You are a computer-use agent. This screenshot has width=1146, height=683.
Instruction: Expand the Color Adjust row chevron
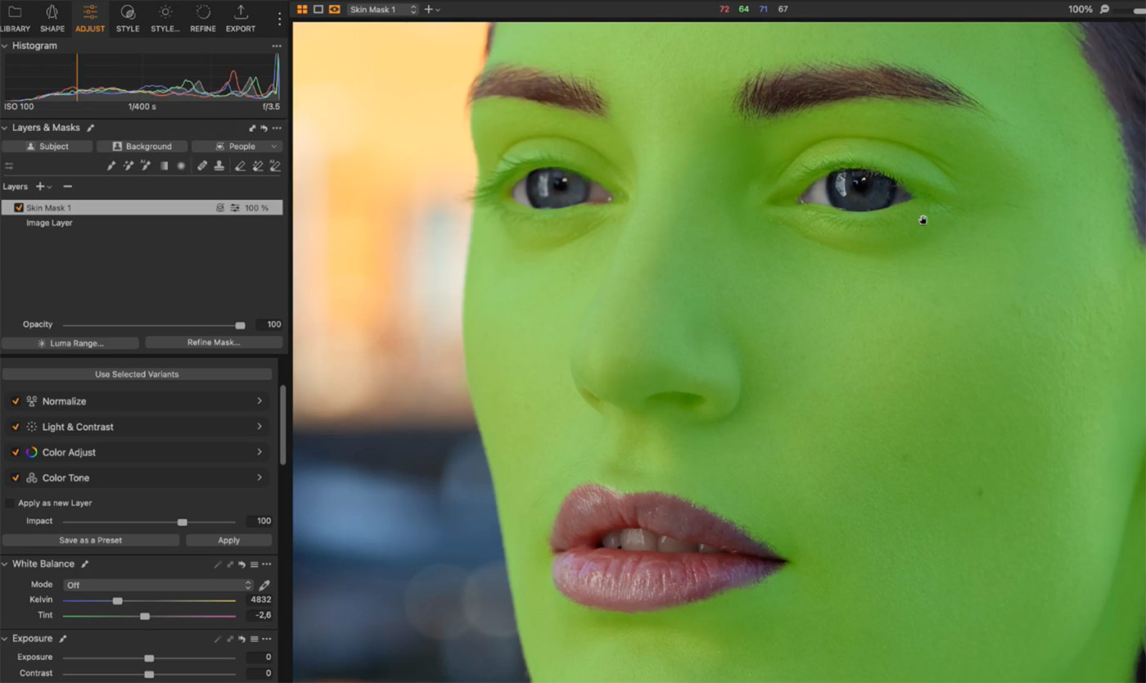tap(259, 452)
